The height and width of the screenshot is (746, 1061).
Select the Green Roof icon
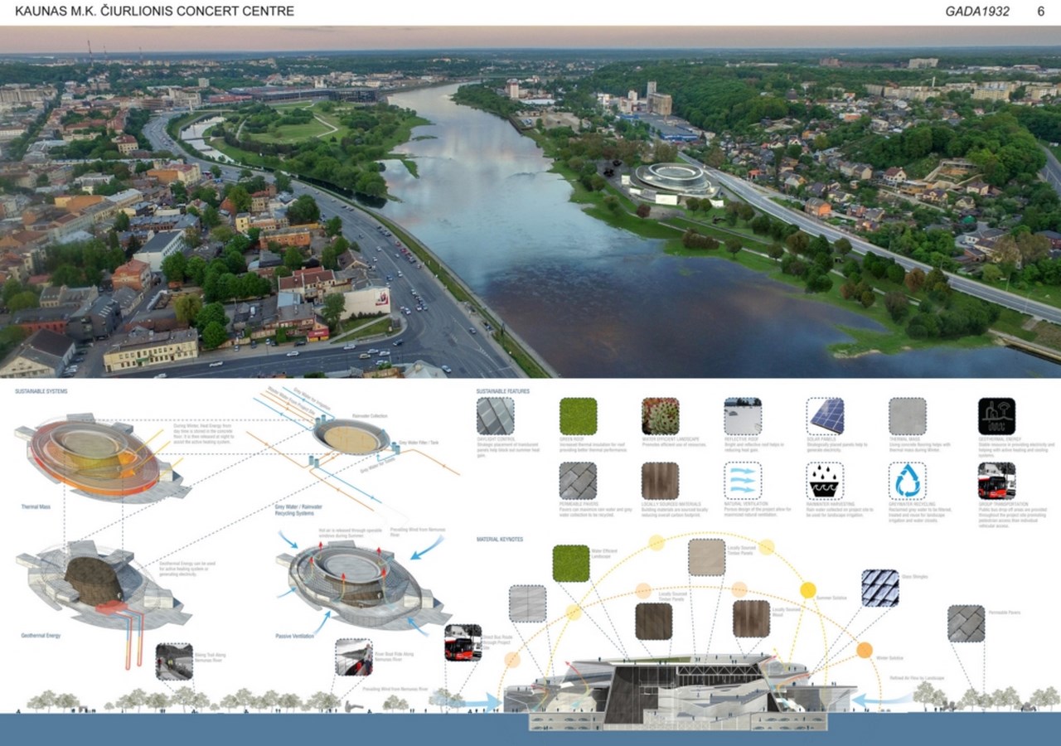pos(578,416)
